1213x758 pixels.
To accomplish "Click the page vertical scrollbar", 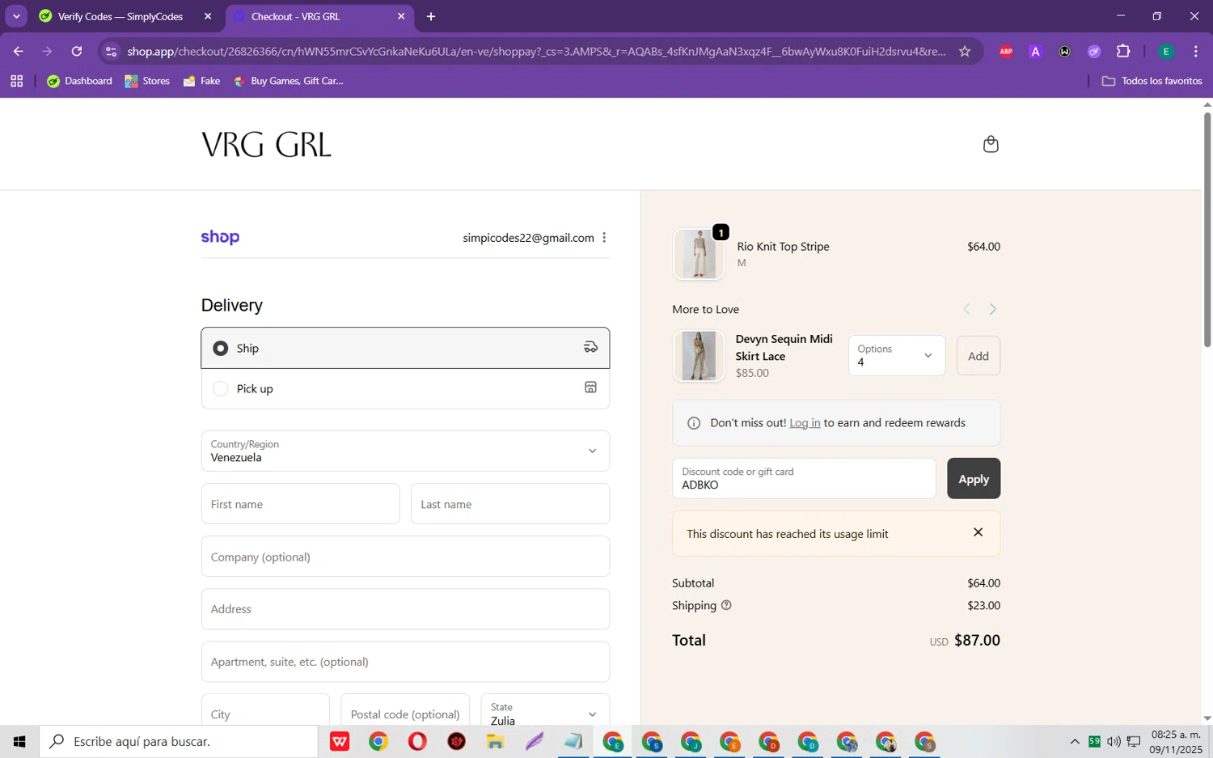I will point(1207,230).
